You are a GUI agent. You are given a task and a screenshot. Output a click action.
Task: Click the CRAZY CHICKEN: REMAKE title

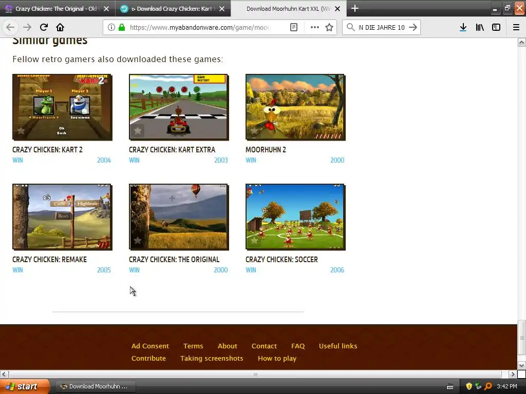(x=50, y=260)
